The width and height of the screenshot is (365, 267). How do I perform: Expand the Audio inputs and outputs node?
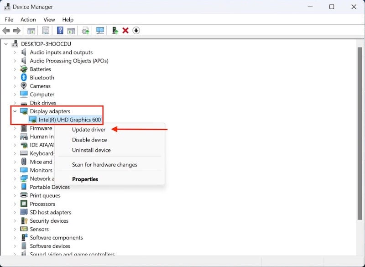15,52
